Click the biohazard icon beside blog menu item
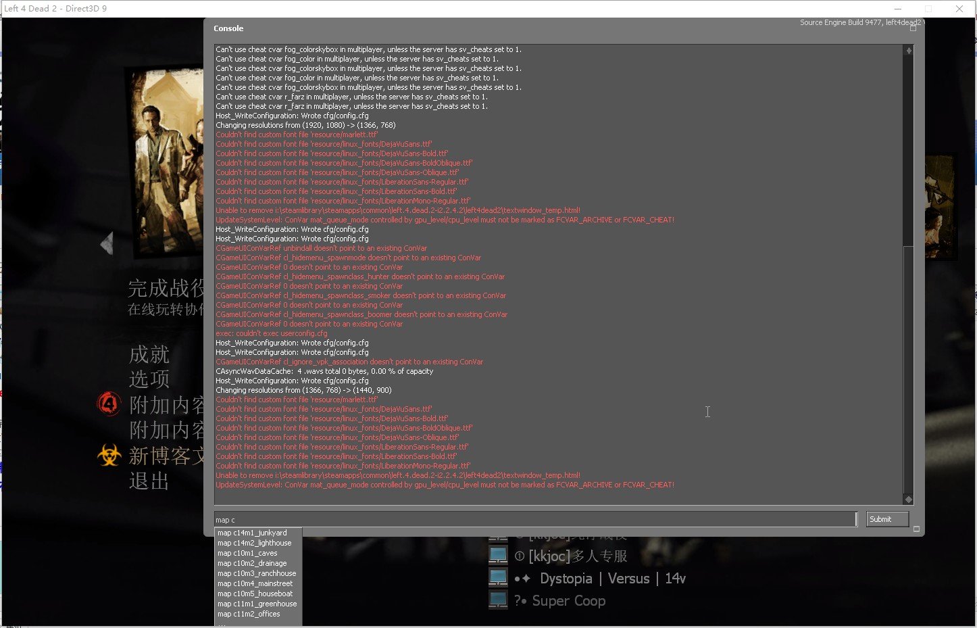977x628 pixels. [109, 455]
